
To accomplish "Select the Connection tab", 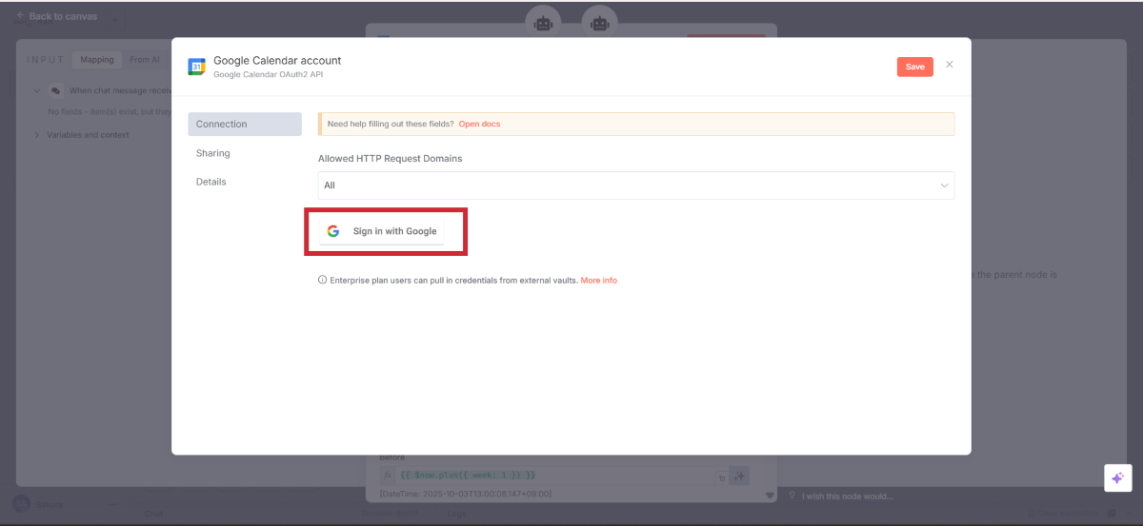I will point(245,125).
